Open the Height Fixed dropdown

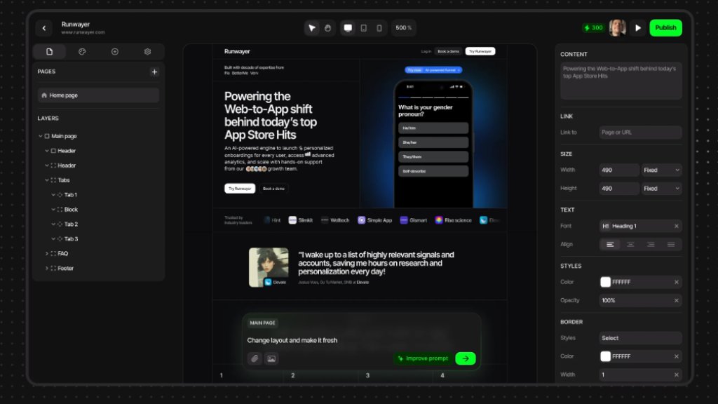click(x=661, y=188)
